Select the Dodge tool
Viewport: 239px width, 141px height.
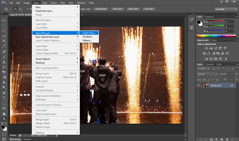click(4, 87)
